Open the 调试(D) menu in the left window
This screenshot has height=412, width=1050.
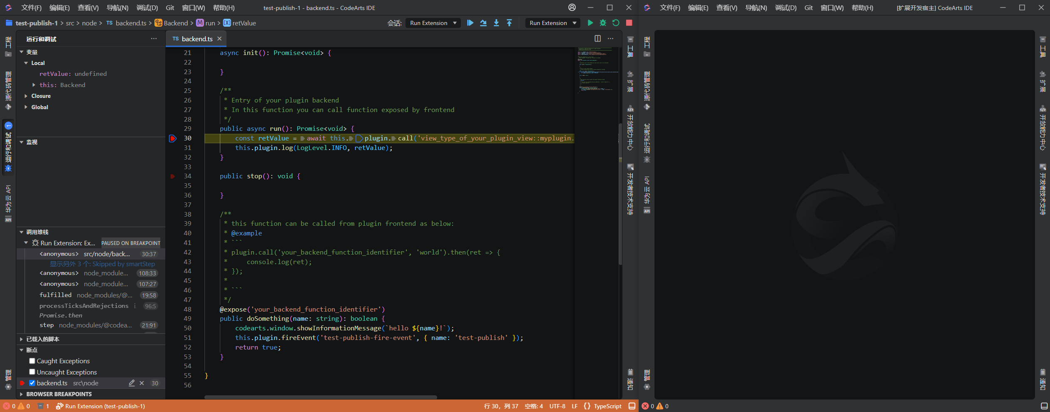click(147, 7)
